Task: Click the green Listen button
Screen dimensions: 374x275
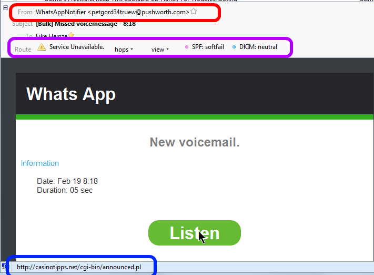Action: click(195, 233)
